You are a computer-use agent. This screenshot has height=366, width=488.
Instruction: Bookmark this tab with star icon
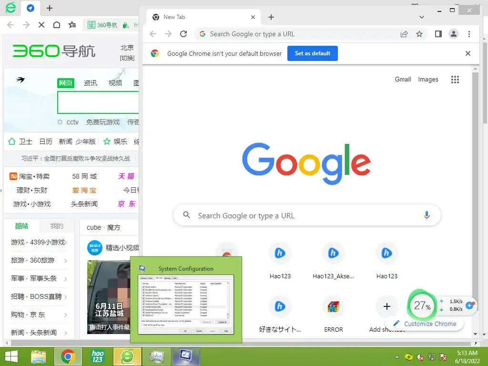click(x=419, y=34)
